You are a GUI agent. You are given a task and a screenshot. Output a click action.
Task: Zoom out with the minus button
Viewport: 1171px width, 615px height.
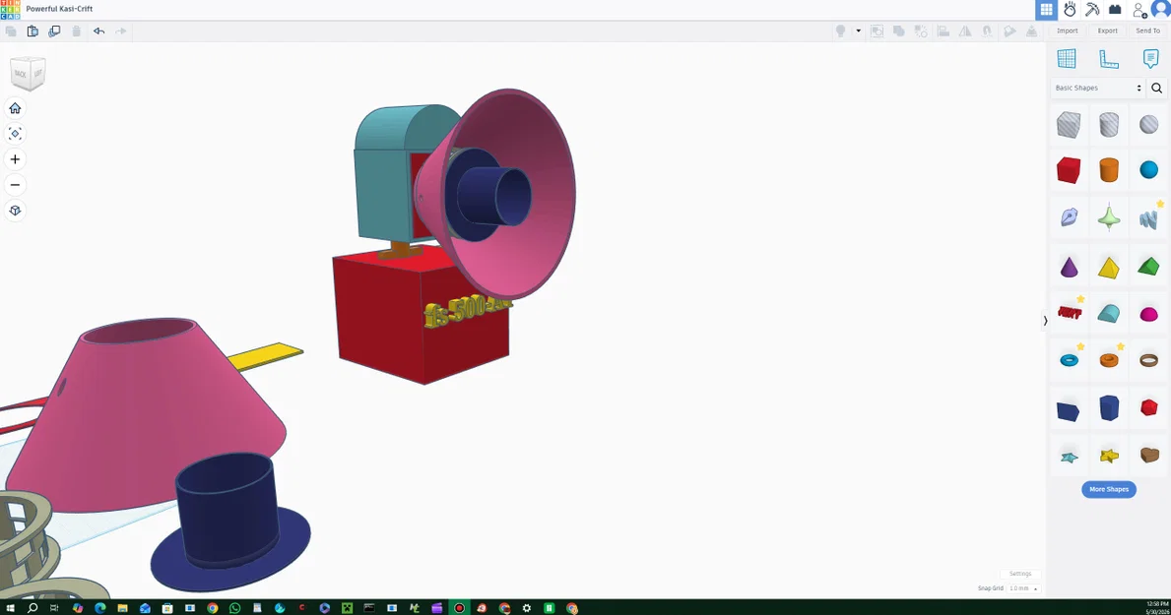click(x=15, y=184)
